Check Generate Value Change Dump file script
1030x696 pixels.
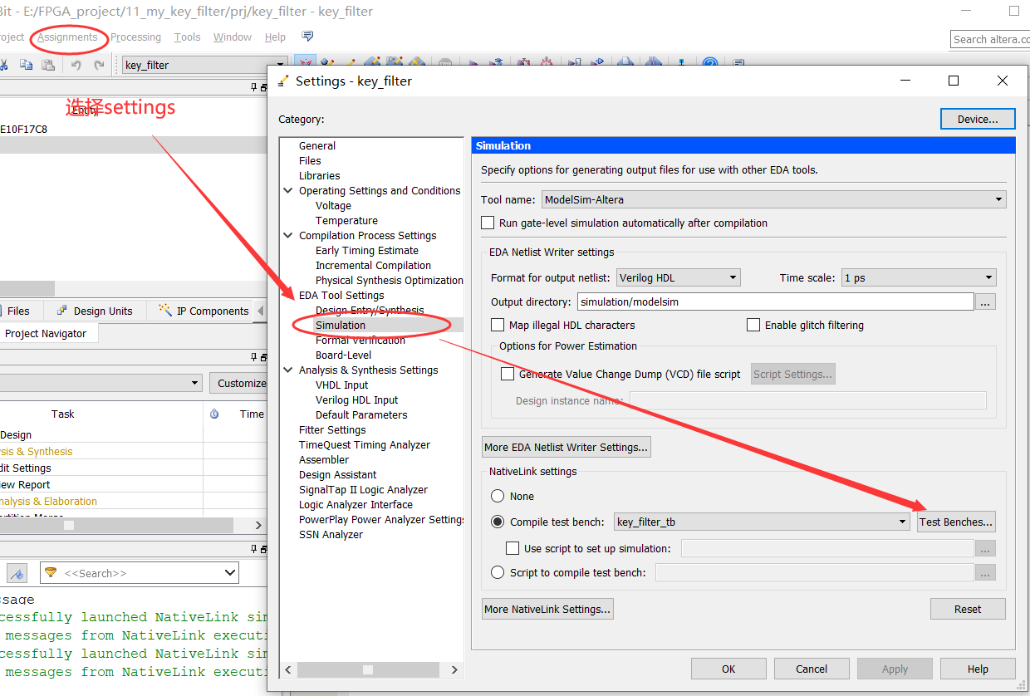tap(508, 374)
